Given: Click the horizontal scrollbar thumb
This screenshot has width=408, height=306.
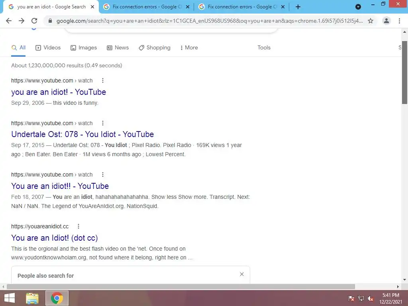Looking at the screenshot, I should [181, 286].
